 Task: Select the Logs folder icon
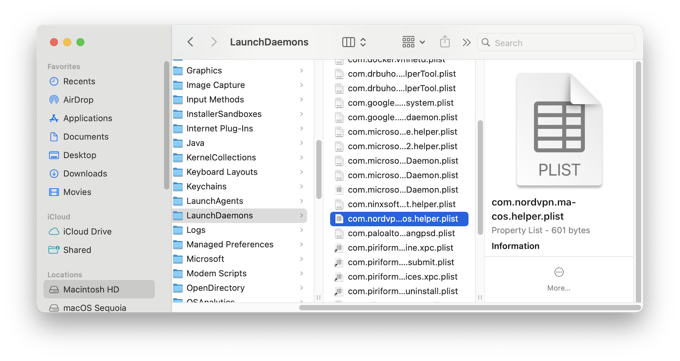click(x=178, y=230)
